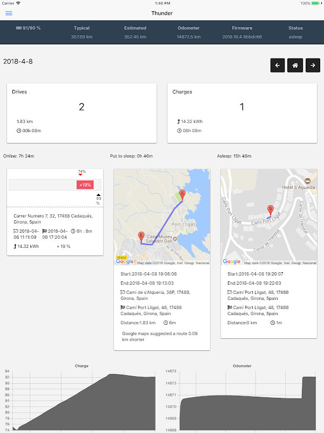Tap the 1:40 PM clock in status bar

pyautogui.click(x=163, y=3)
